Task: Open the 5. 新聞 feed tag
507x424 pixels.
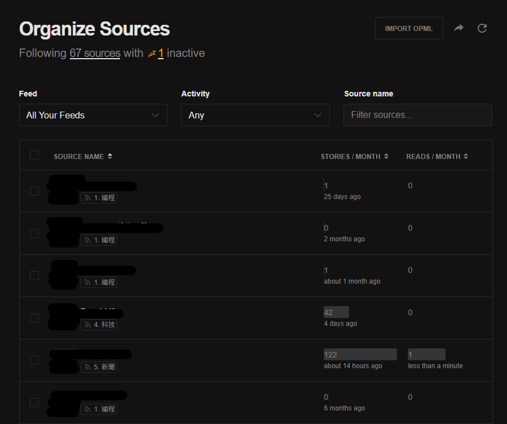Action: 99,367
